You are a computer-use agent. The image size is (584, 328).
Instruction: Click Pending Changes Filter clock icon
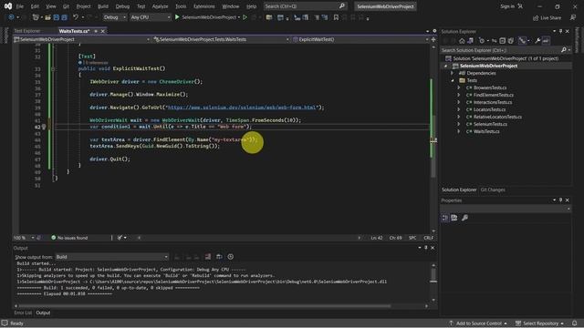[x=482, y=41]
